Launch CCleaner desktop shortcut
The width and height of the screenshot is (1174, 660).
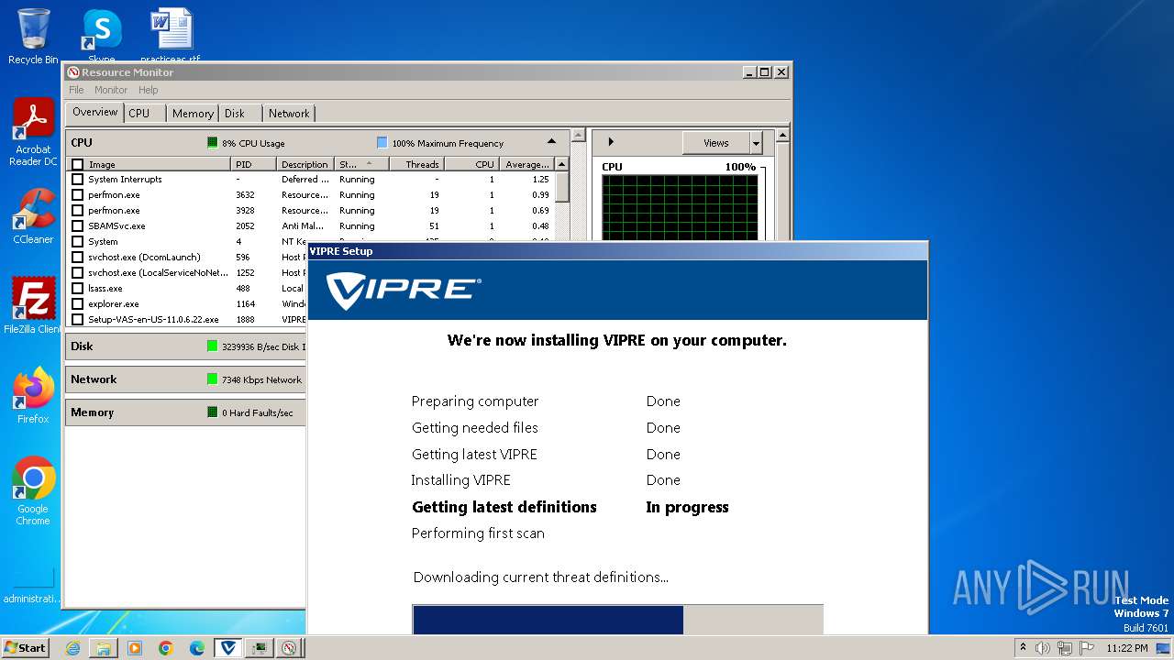[x=33, y=216]
